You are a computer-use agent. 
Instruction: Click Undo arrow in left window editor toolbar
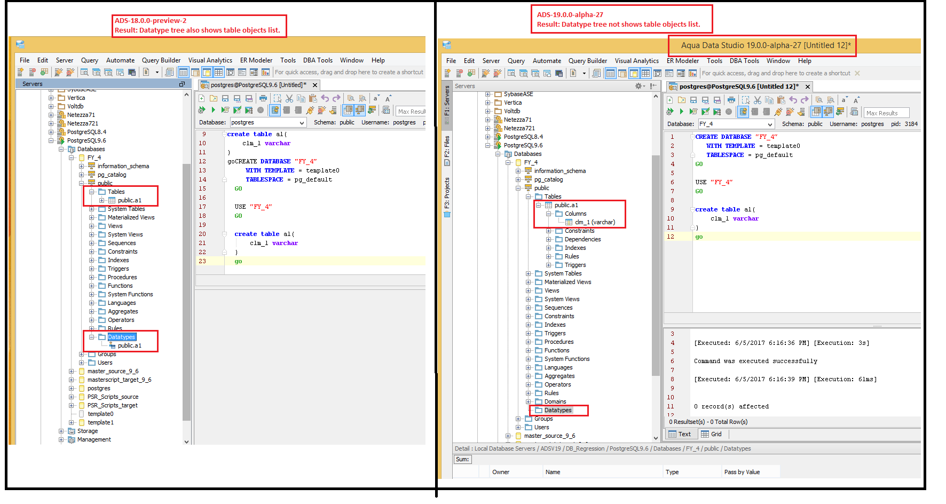[325, 98]
